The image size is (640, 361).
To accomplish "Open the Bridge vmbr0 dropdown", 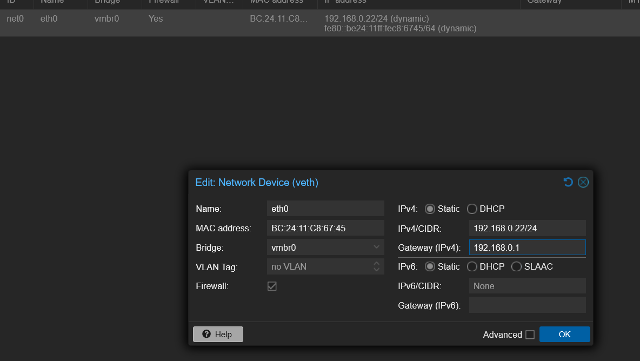I will [x=376, y=247].
